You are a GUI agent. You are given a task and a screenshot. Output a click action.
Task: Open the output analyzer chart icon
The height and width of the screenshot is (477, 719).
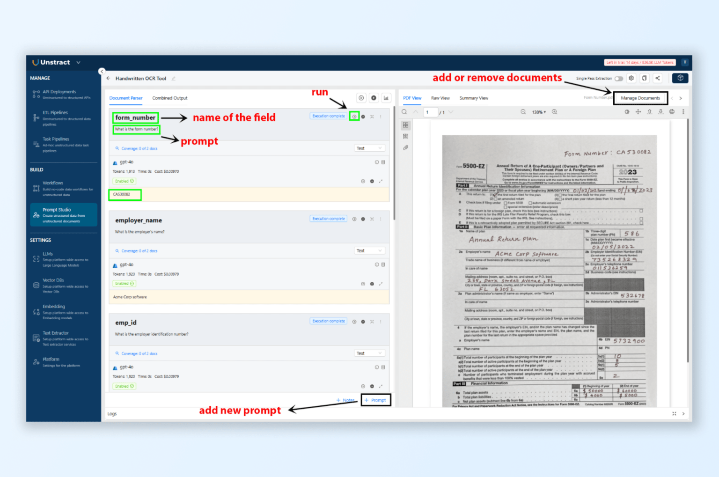coord(386,98)
